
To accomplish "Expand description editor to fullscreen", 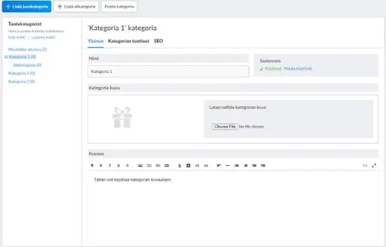I will click(374, 166).
